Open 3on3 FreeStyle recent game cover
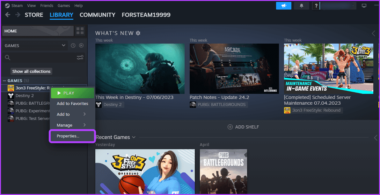Viewport: 380px width, 195px height. click(145, 171)
